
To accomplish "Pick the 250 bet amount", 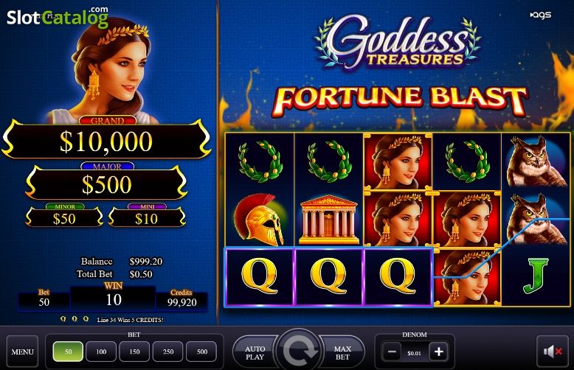I will tap(168, 352).
